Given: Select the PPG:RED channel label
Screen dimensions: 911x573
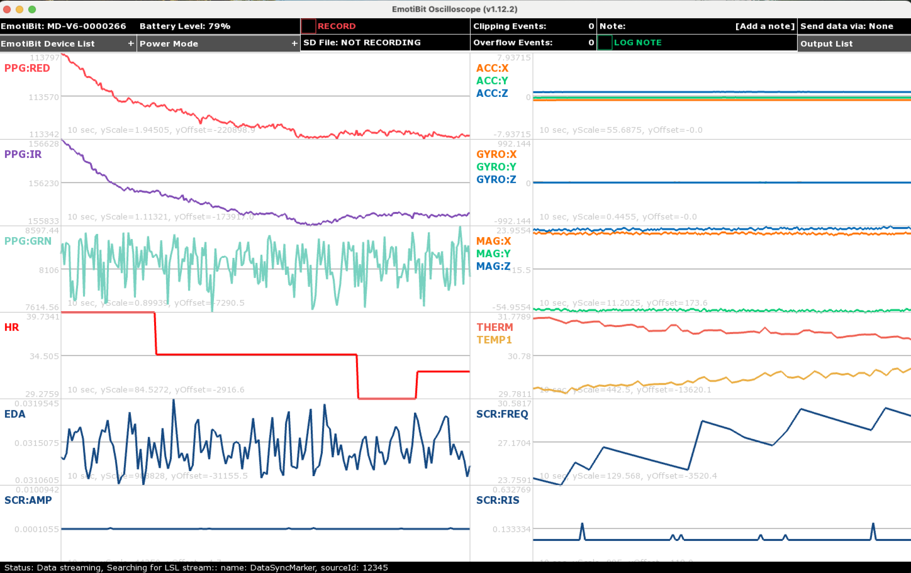Looking at the screenshot, I should pyautogui.click(x=27, y=68).
